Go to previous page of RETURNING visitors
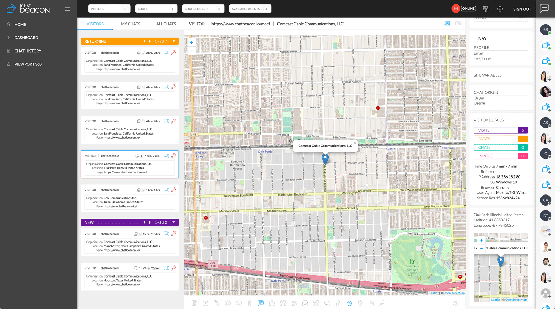This screenshot has width=555, height=309. [144, 41]
